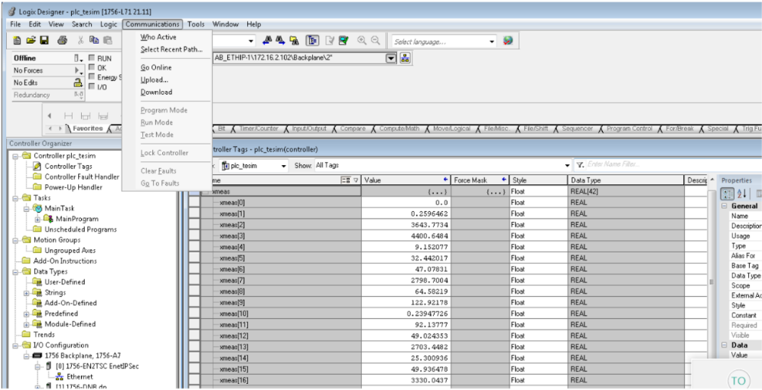Click the Find All binoculars icon
The width and height of the screenshot is (762, 390).
(x=295, y=41)
